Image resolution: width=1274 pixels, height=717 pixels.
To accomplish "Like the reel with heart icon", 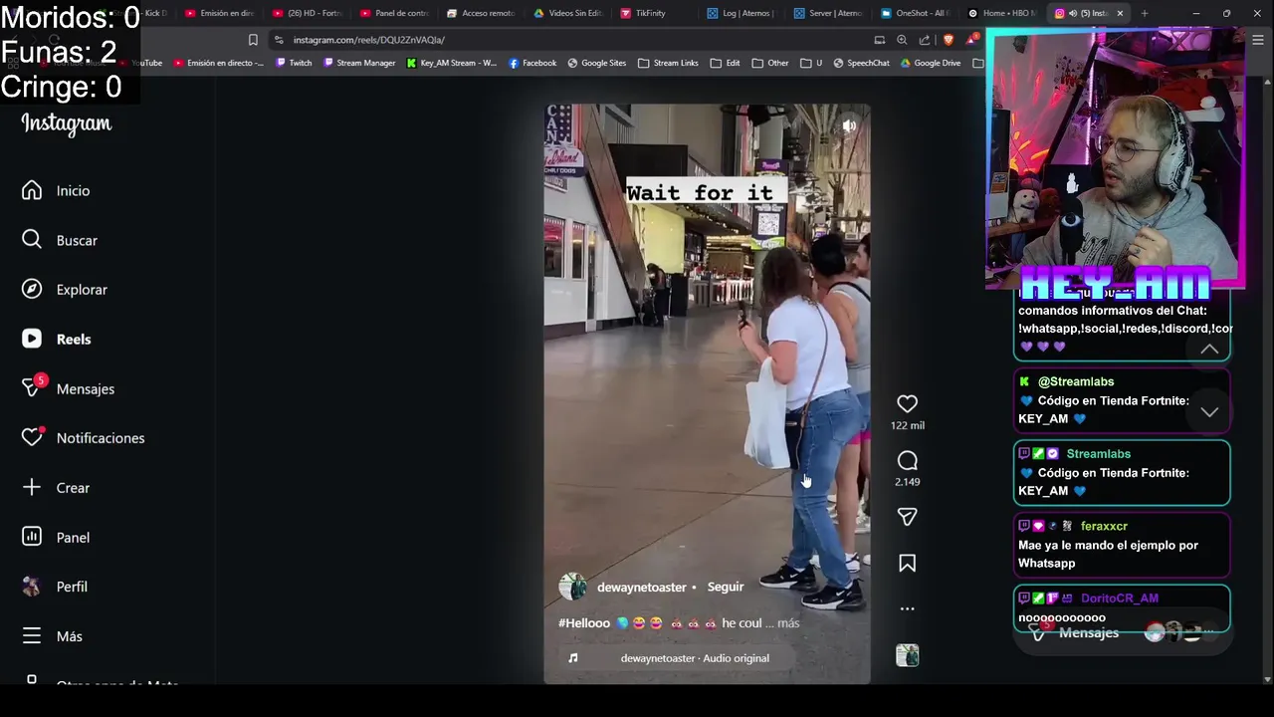I will tap(907, 403).
